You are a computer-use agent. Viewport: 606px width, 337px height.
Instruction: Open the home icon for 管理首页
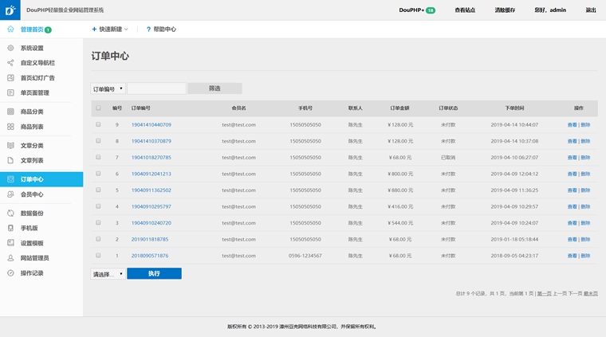[10, 29]
